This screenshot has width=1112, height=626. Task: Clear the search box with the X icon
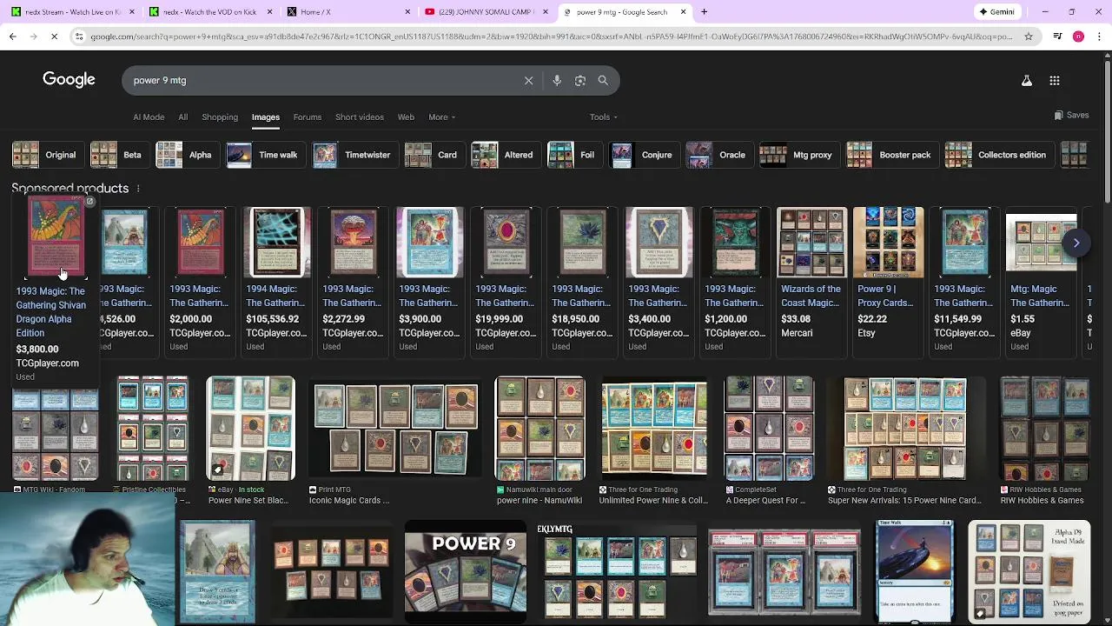point(528,80)
